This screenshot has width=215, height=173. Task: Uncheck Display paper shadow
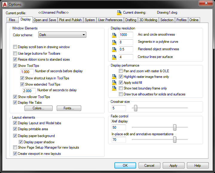[21, 142]
